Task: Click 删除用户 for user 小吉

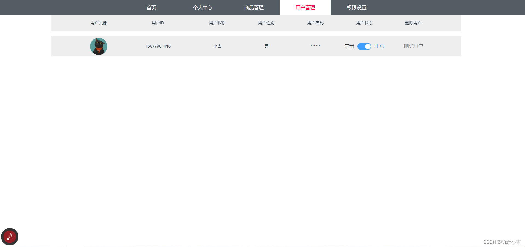Action: pyautogui.click(x=413, y=46)
